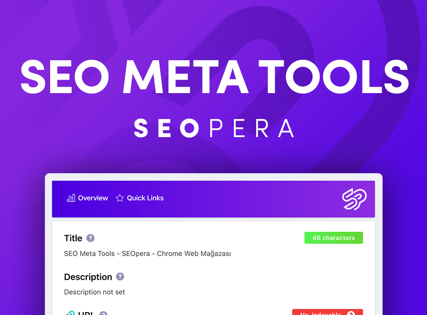Click the question mark beside Description
Image resolution: width=427 pixels, height=315 pixels.
click(x=120, y=277)
